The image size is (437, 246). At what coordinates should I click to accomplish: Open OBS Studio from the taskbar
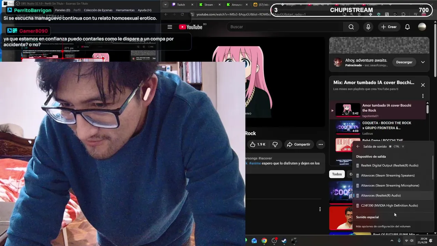[x=274, y=241]
